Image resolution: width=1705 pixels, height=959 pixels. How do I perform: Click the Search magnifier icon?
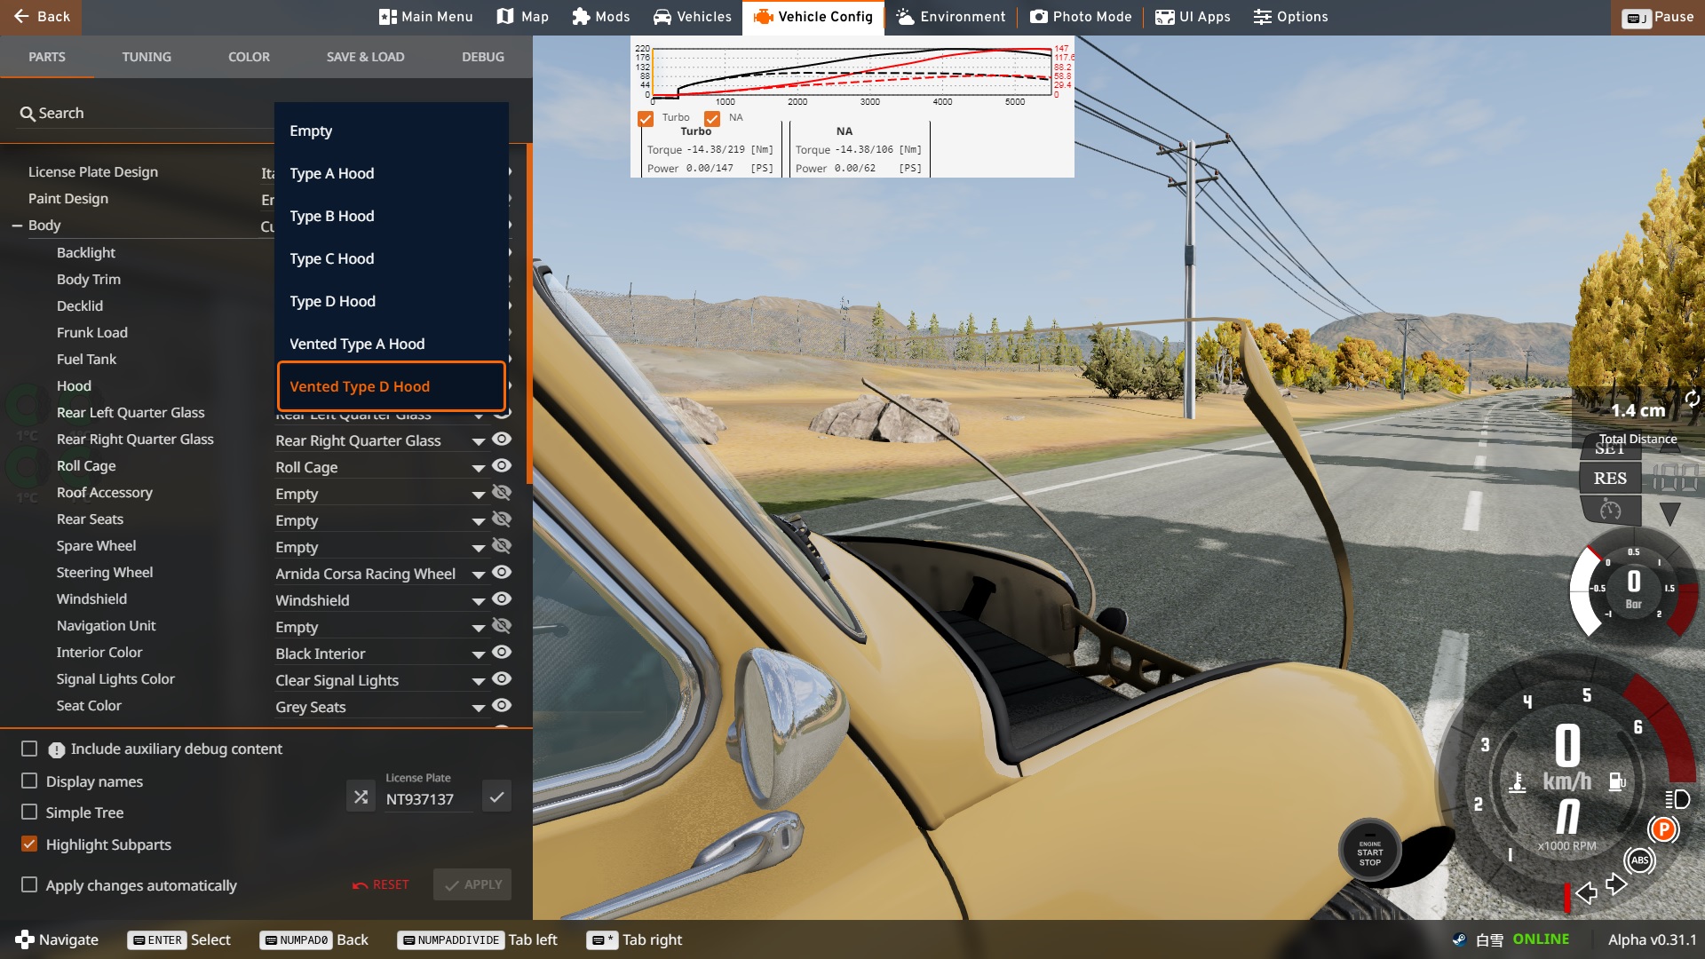[x=28, y=114]
